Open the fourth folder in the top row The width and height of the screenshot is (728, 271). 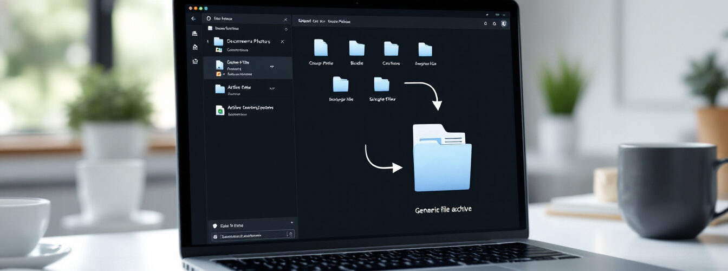(425, 49)
